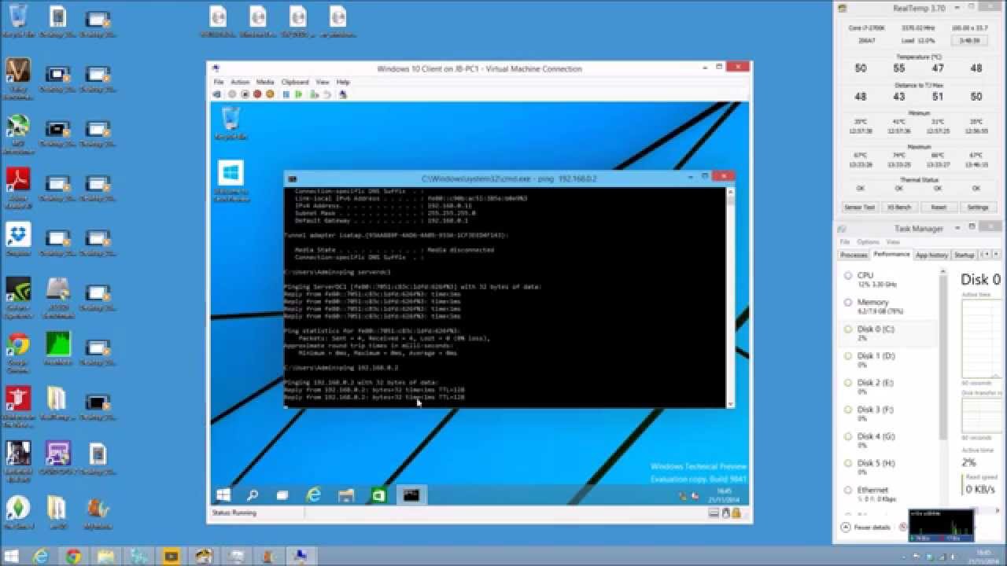Click the orange Save VM toolbar button

pyautogui.click(x=270, y=94)
